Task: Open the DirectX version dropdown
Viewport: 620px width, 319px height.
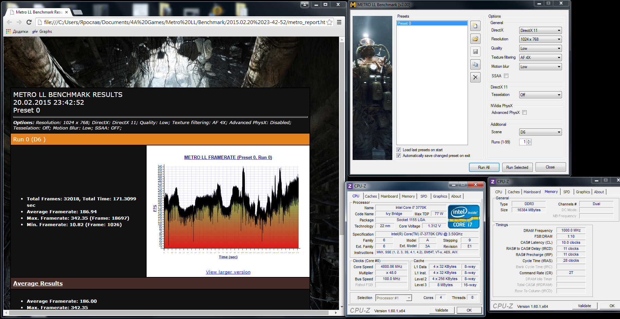Action: point(540,31)
